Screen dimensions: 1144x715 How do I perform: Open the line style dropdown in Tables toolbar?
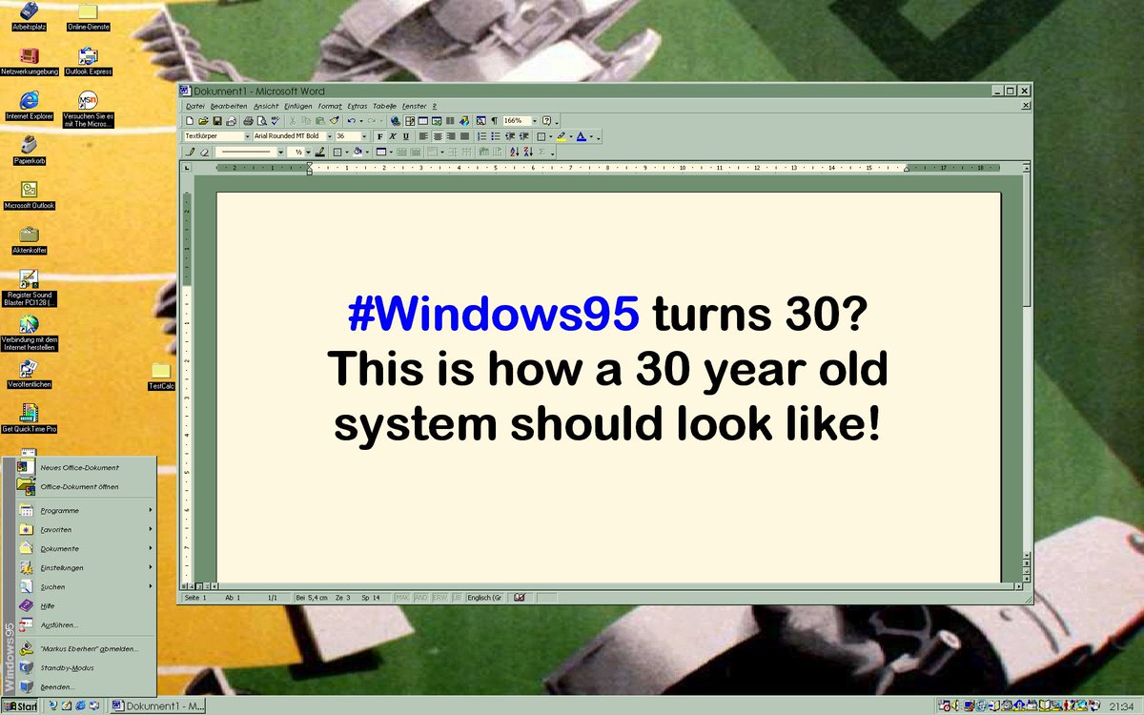(x=281, y=152)
